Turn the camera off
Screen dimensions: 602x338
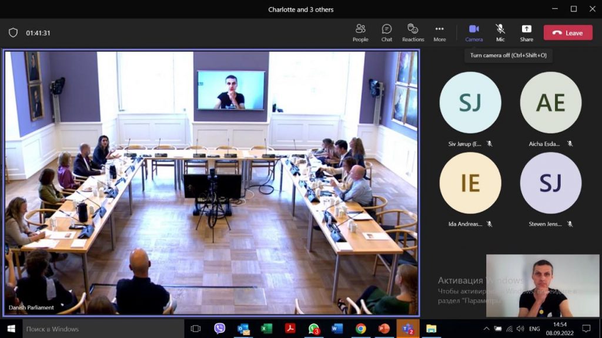[x=474, y=33]
